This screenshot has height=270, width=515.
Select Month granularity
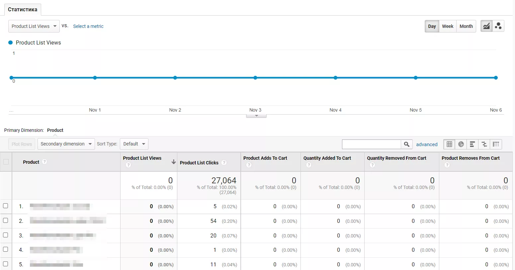coord(466,26)
